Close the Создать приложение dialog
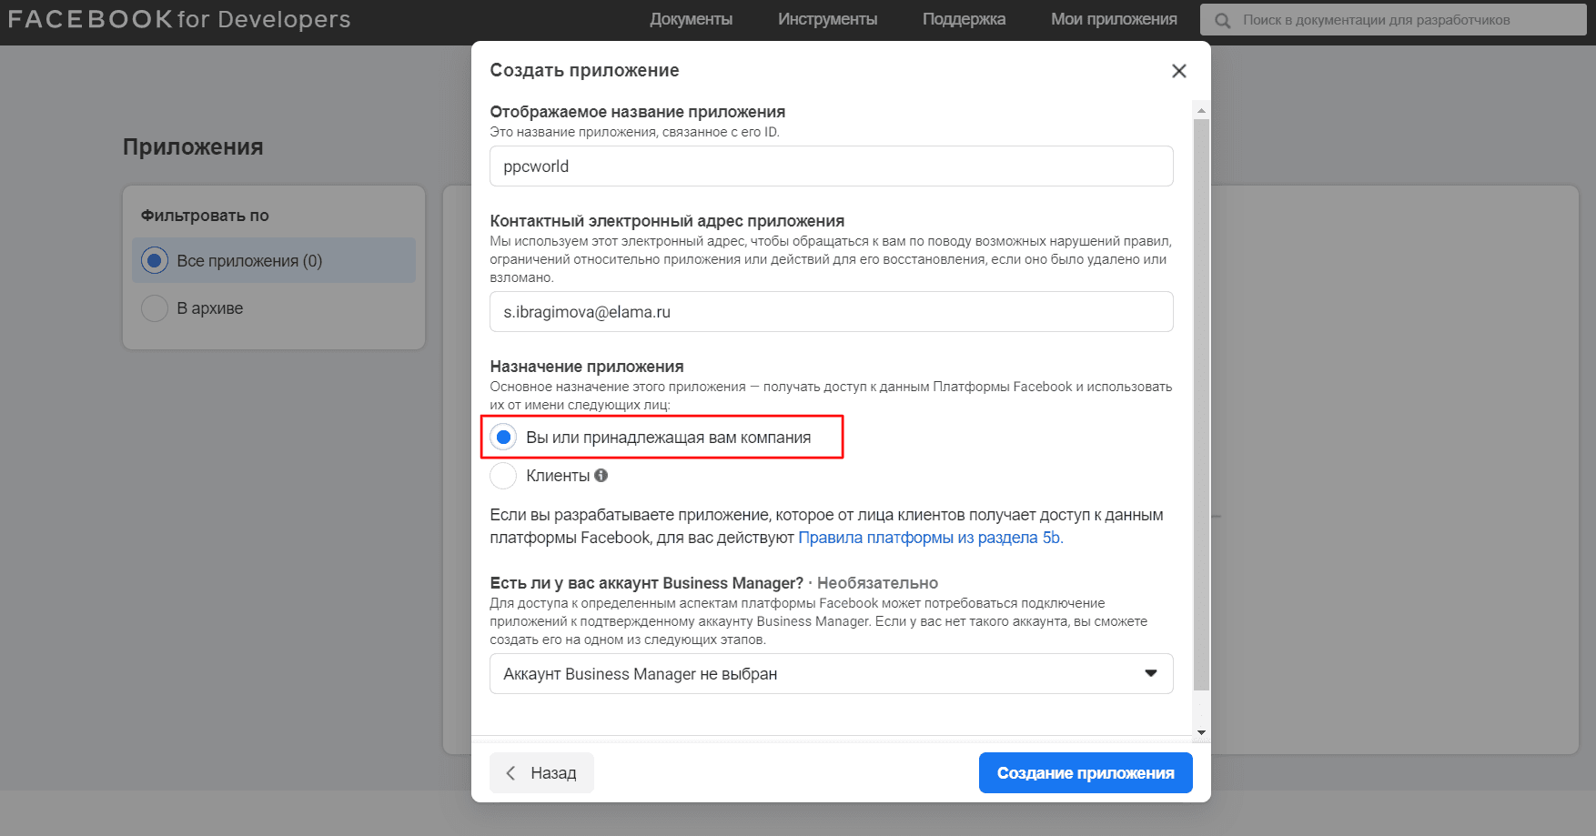Image resolution: width=1596 pixels, height=836 pixels. point(1178,71)
